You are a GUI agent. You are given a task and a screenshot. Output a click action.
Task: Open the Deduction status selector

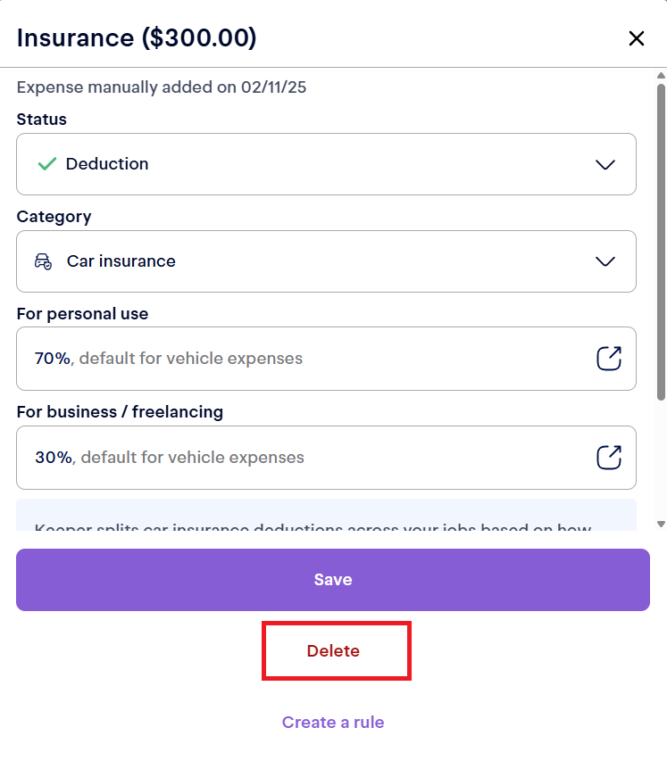pyautogui.click(x=326, y=164)
